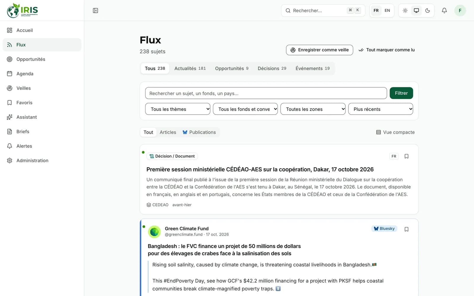Open the notifications bell
Viewport: 474px width, 296px height.
(444, 11)
